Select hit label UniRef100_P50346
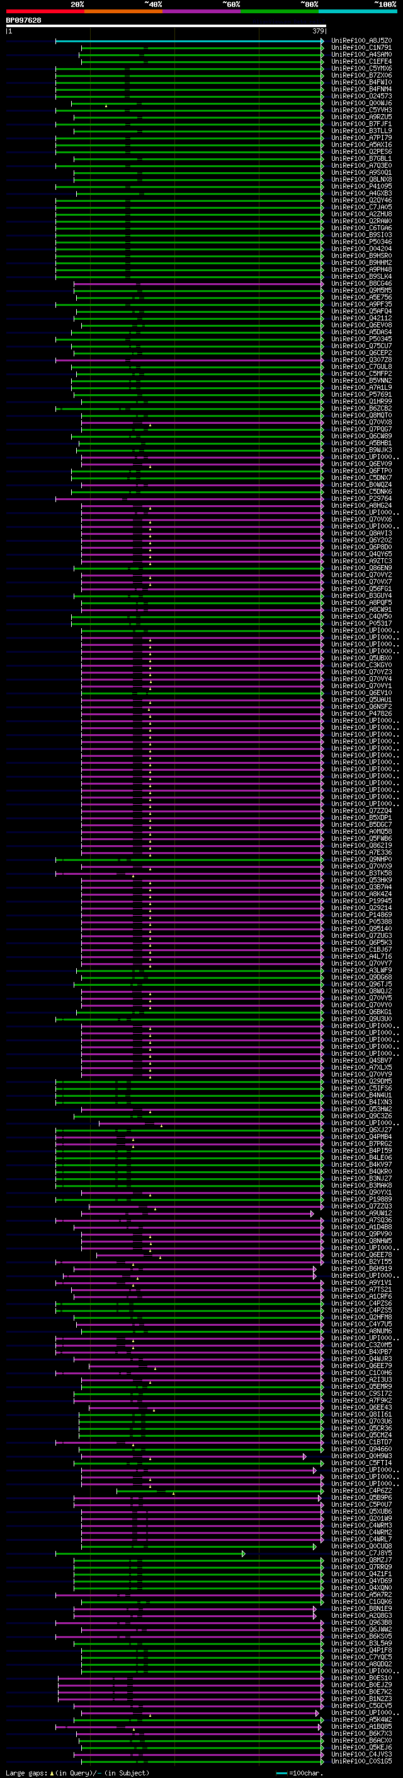Screen dimensions: 403x1778 pos(361,242)
